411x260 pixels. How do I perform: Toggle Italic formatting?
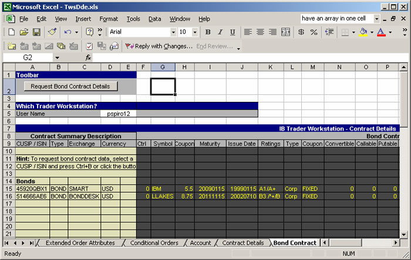tap(220, 32)
